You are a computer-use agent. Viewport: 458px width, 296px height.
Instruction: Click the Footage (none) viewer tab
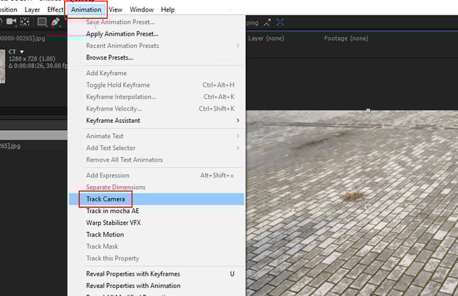coord(346,39)
